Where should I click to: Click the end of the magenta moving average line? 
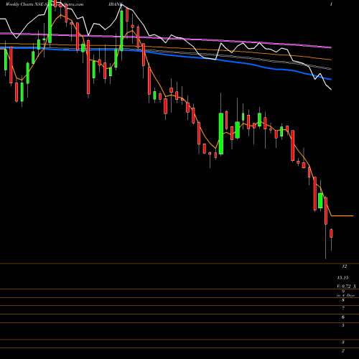[x=331, y=47]
